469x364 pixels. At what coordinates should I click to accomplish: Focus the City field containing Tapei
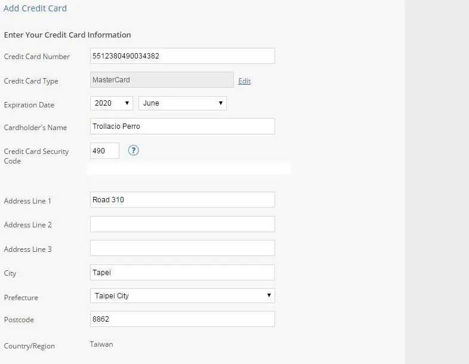(x=183, y=273)
